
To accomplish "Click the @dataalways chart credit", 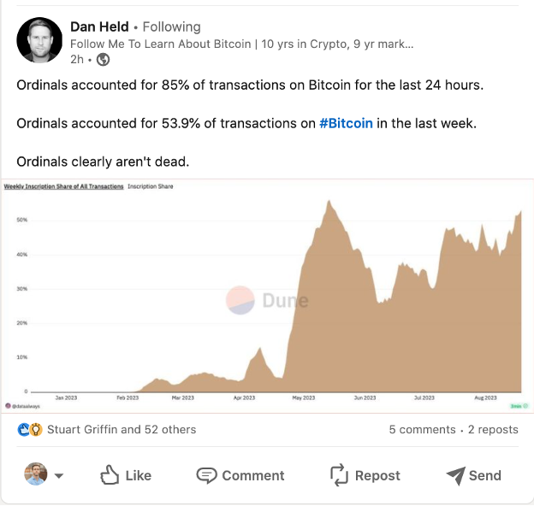I will point(25,405).
